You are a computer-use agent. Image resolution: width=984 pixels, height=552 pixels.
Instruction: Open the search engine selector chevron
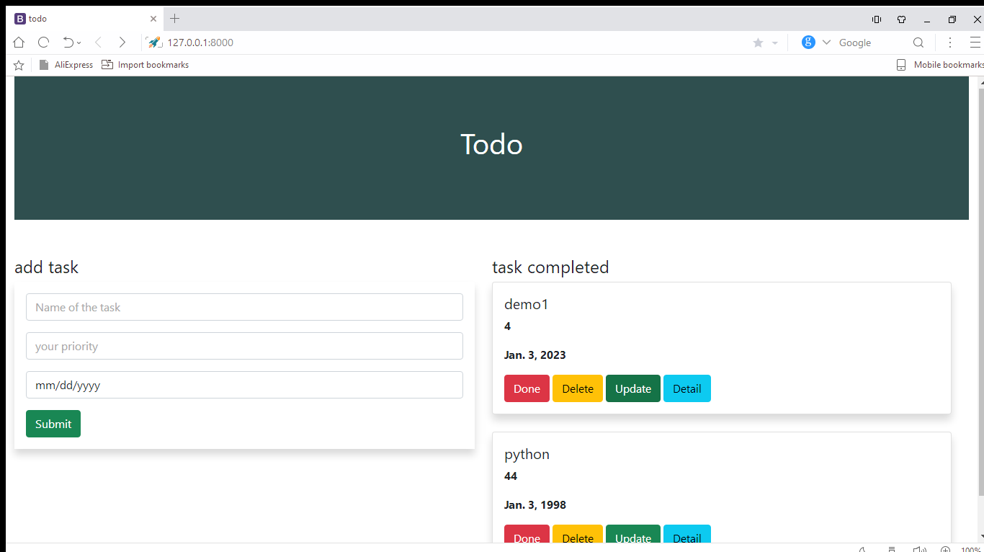[x=826, y=43]
